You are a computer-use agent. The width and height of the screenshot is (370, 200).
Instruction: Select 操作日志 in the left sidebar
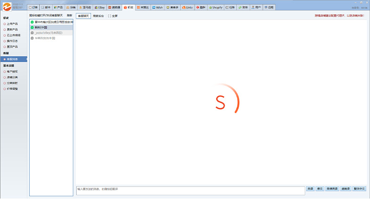[12, 41]
